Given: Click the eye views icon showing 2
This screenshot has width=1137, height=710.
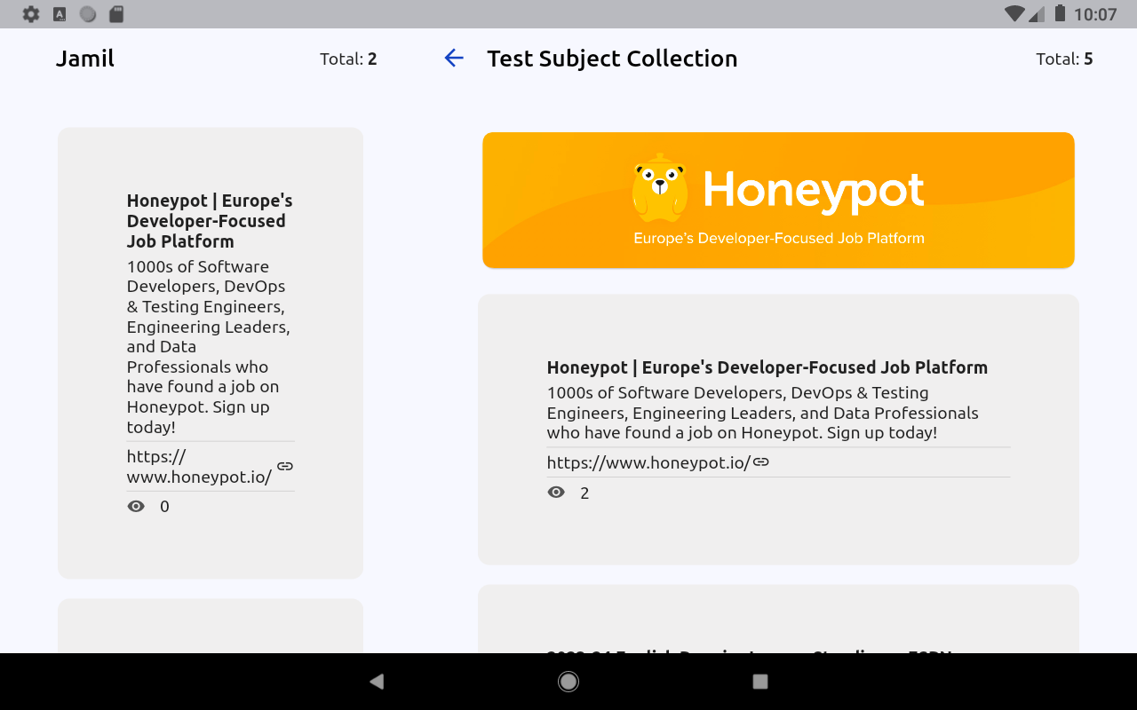Looking at the screenshot, I should point(556,493).
